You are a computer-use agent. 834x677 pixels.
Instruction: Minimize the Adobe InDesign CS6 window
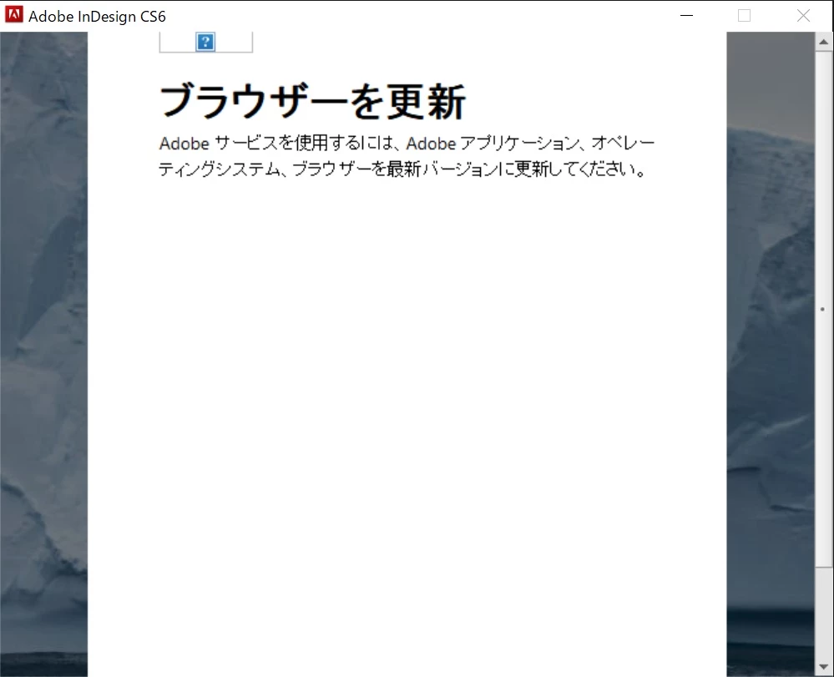click(687, 15)
